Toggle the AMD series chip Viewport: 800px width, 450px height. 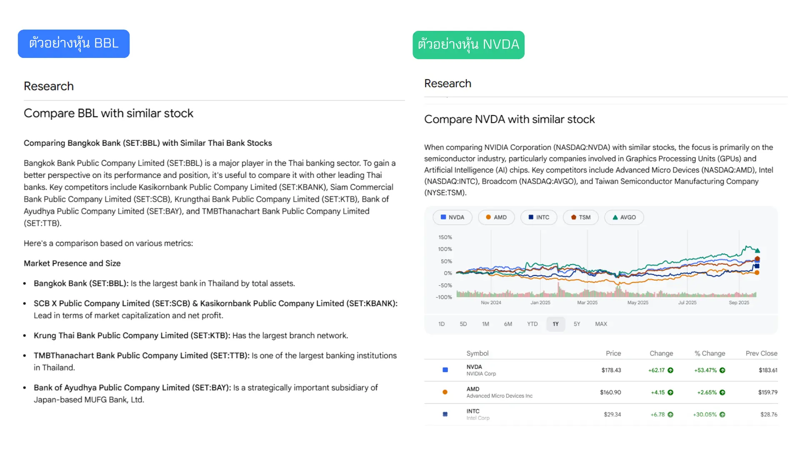point(496,217)
